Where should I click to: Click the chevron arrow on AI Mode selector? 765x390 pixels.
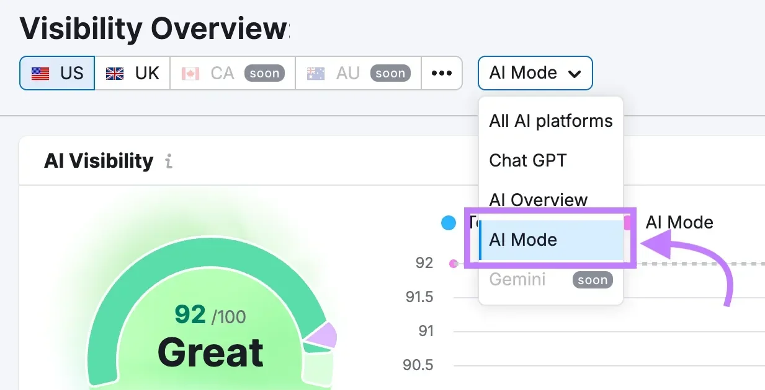tap(575, 74)
